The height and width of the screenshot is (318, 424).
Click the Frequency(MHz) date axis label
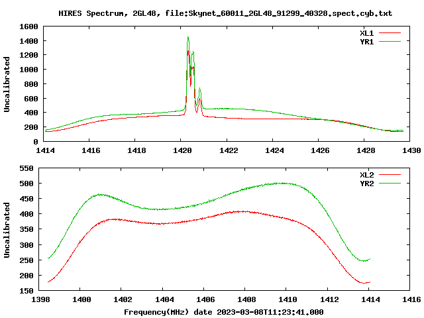point(224,312)
